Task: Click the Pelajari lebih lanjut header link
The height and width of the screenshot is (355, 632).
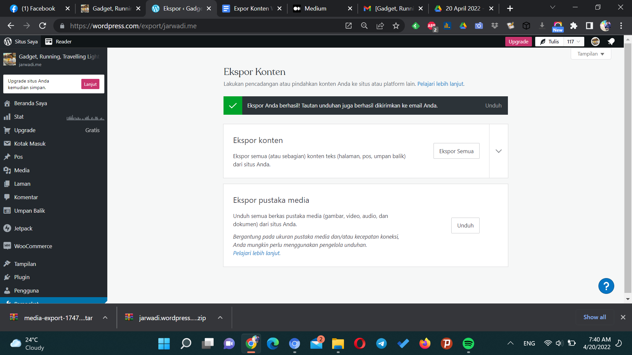Action: pyautogui.click(x=440, y=84)
